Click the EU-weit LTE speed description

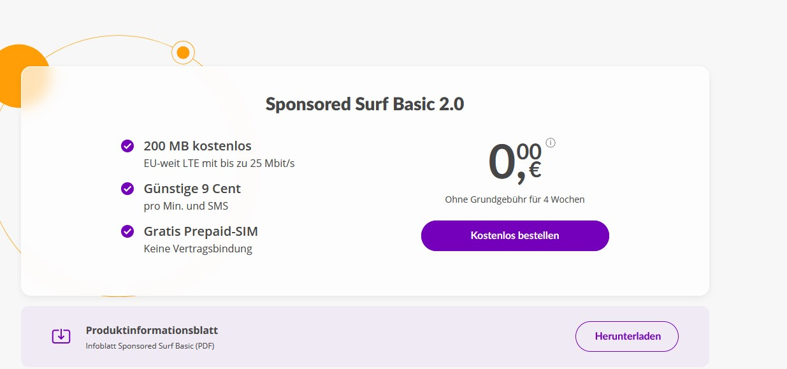(219, 163)
